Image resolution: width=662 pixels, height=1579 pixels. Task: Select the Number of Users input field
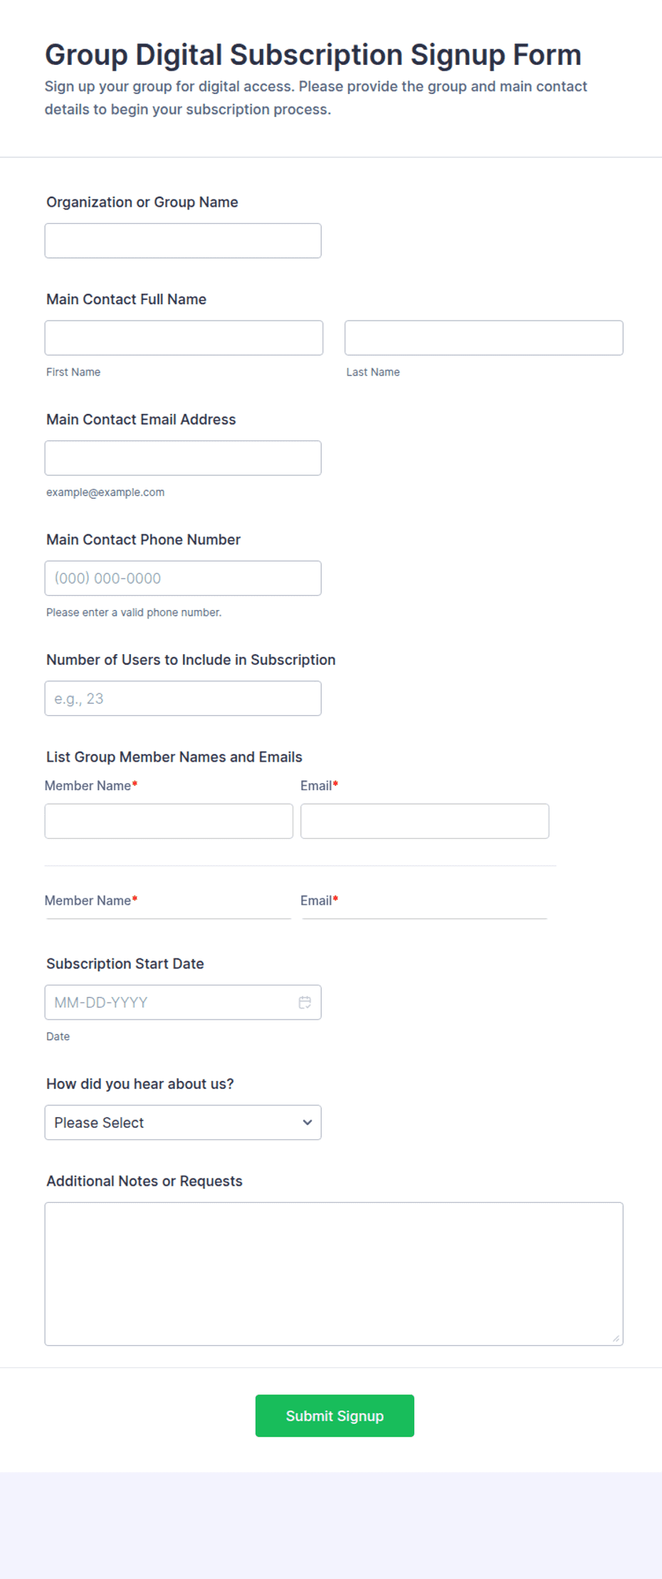pos(183,698)
